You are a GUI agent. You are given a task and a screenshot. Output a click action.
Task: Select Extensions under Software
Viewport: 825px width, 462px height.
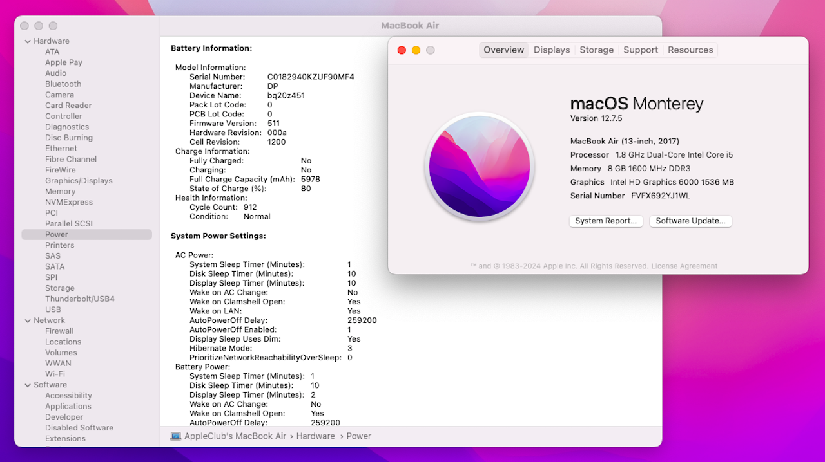pyautogui.click(x=65, y=438)
